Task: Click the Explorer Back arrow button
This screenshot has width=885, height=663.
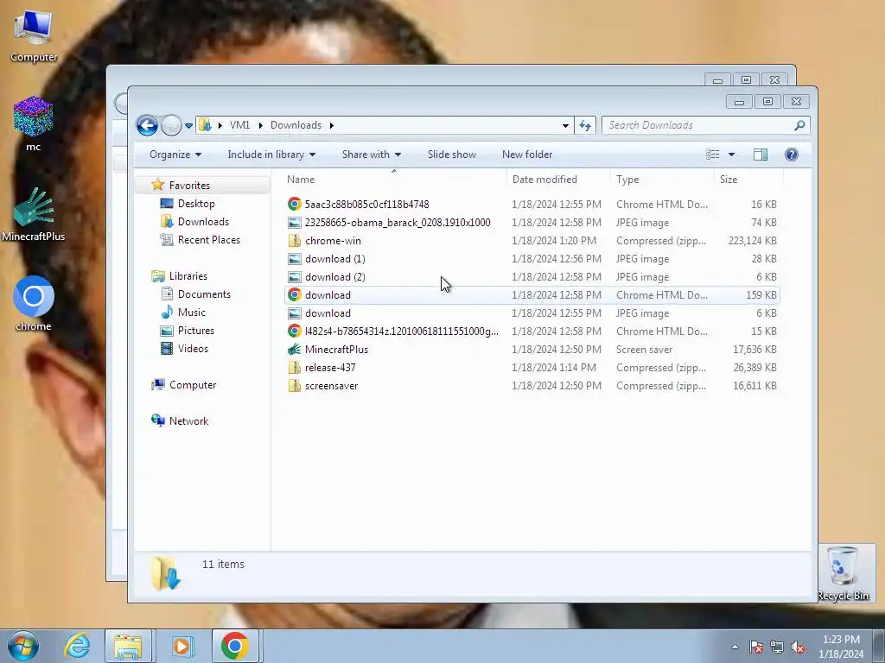Action: click(x=147, y=125)
